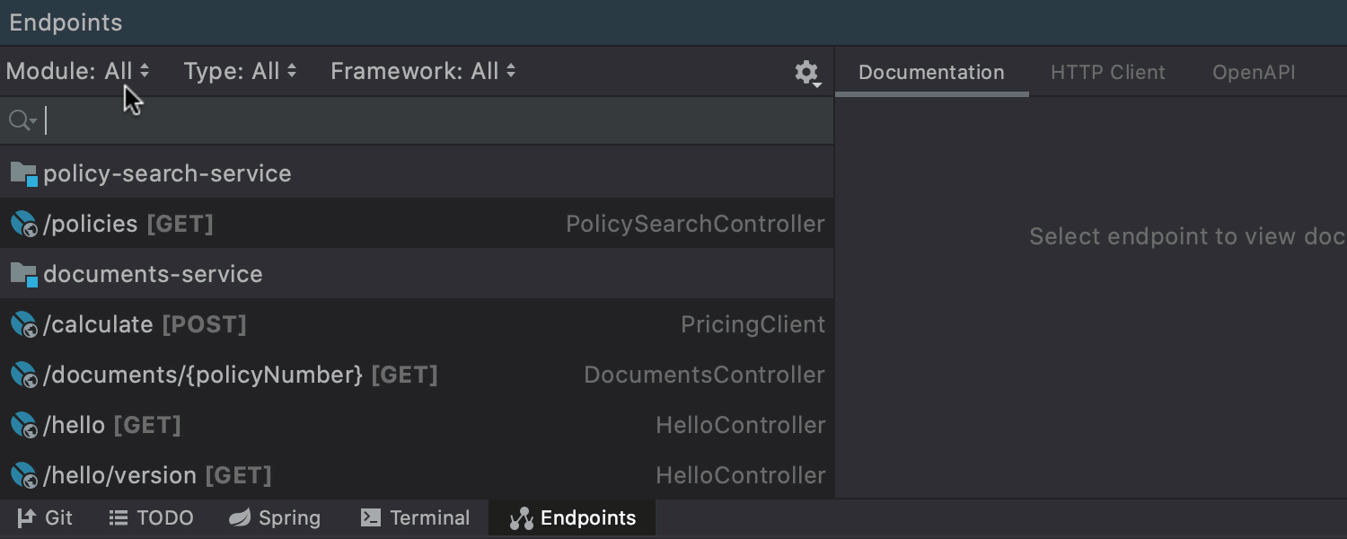Click the documents-service module folder icon

(x=23, y=274)
